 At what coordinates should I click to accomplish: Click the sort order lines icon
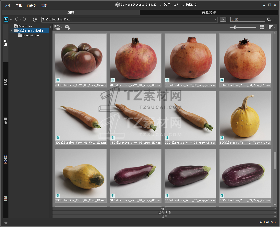[x=271, y=27]
